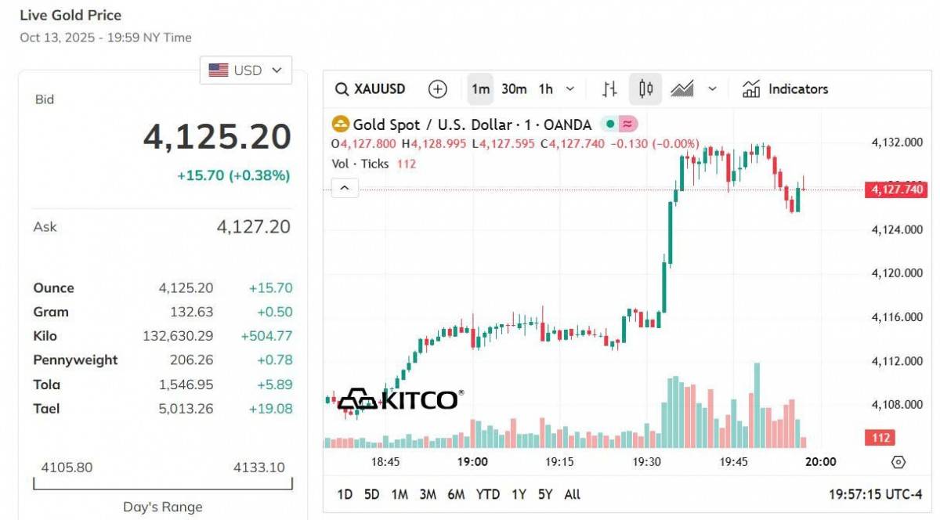
Task: Open the USD currency dropdown
Action: coord(245,70)
